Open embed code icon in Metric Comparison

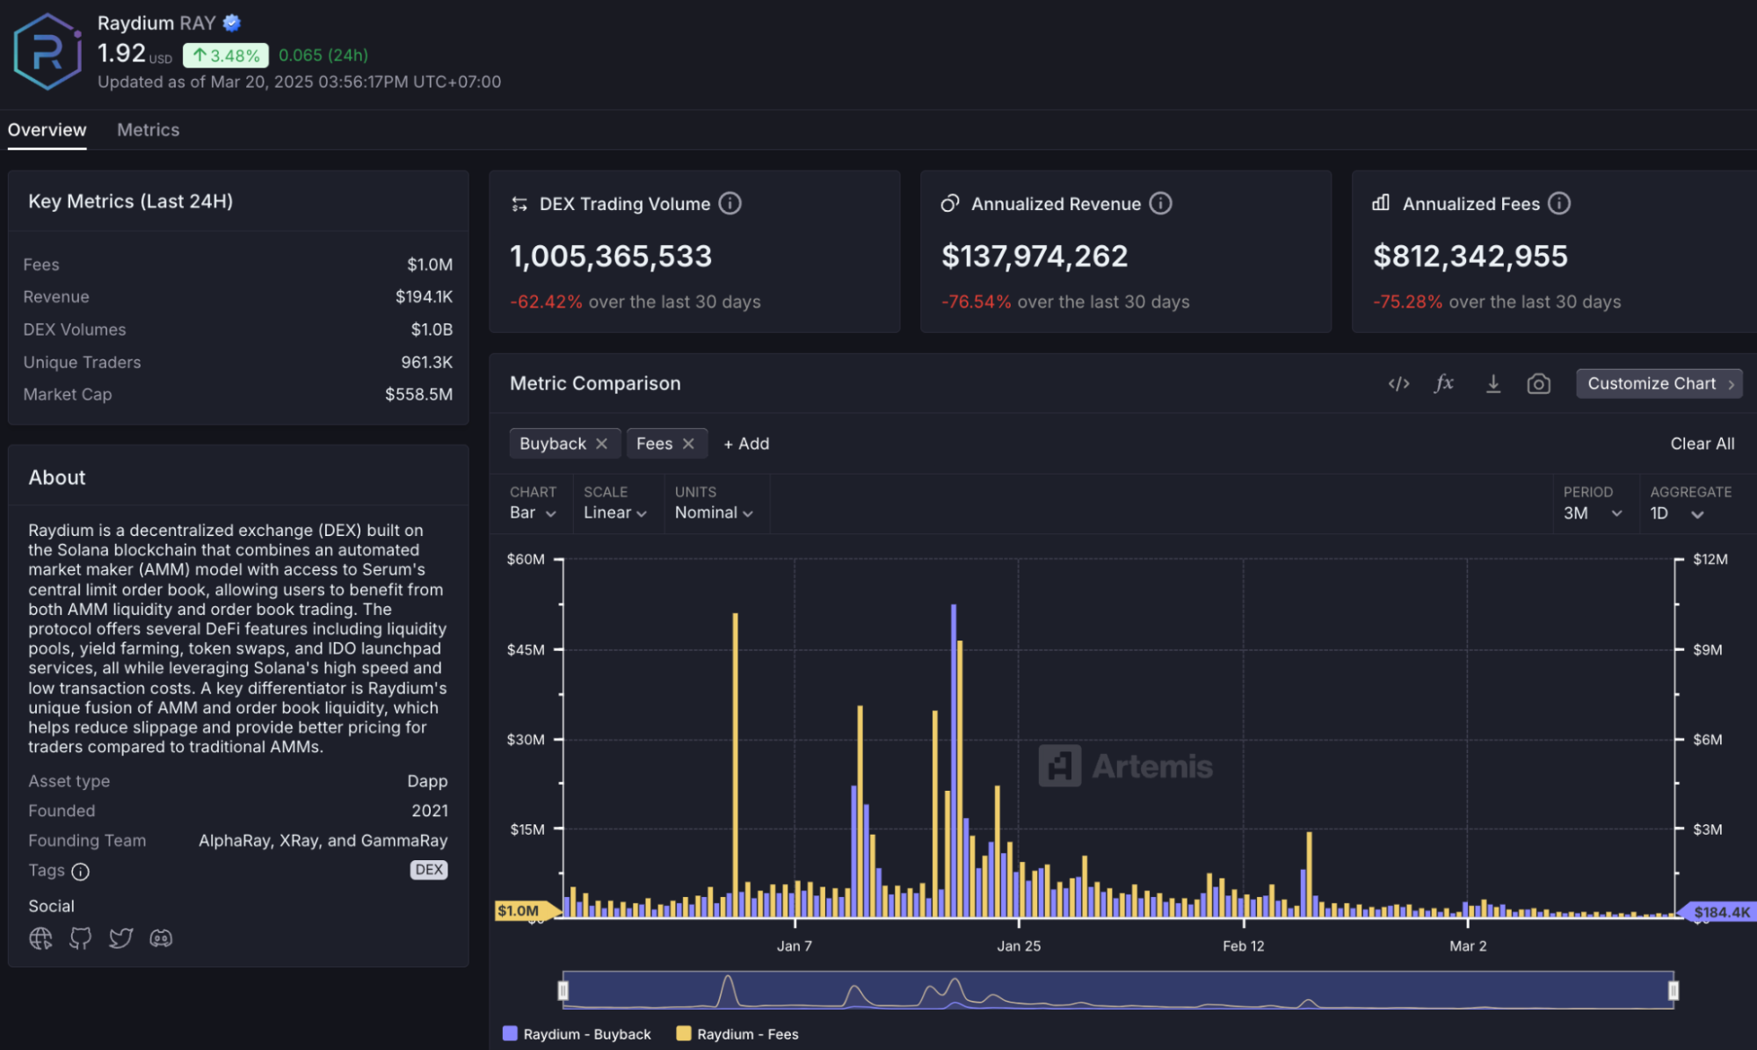tap(1398, 384)
